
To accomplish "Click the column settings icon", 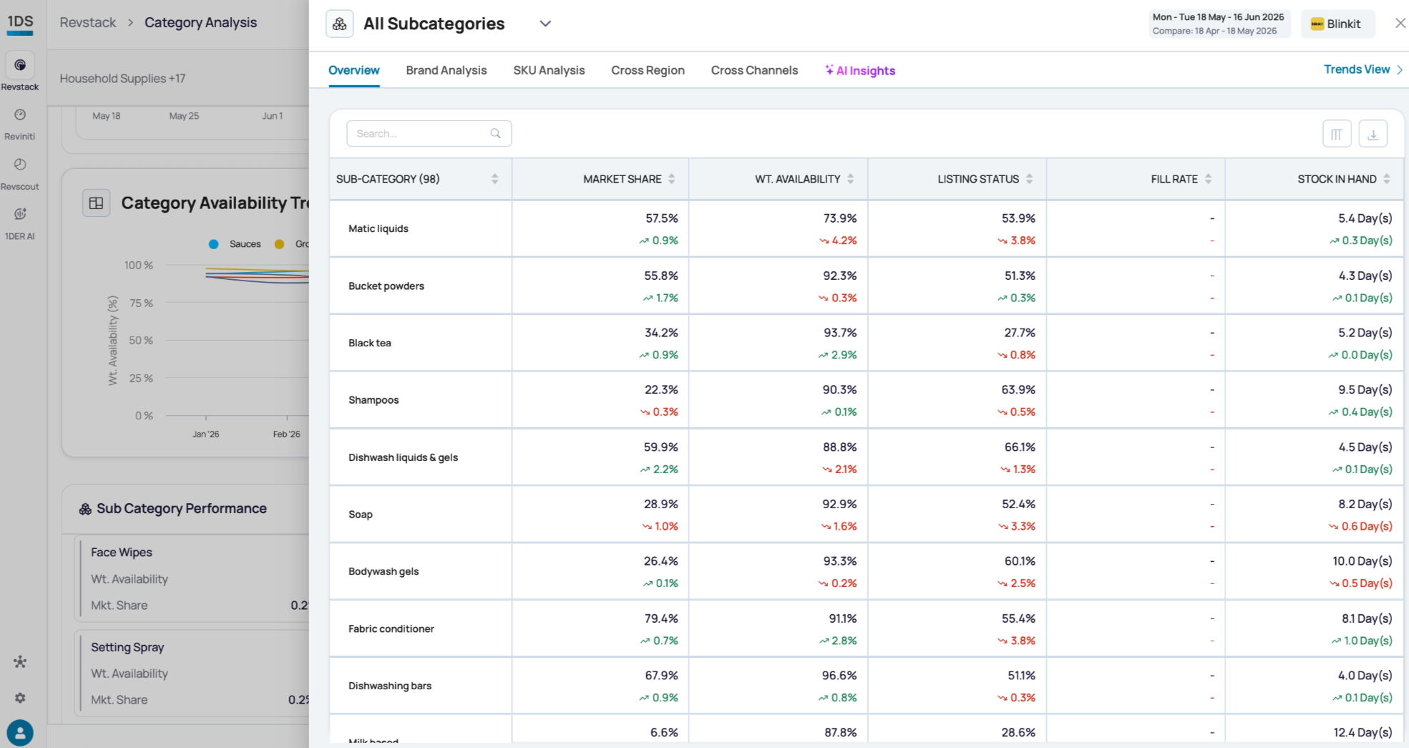I will [x=1336, y=134].
